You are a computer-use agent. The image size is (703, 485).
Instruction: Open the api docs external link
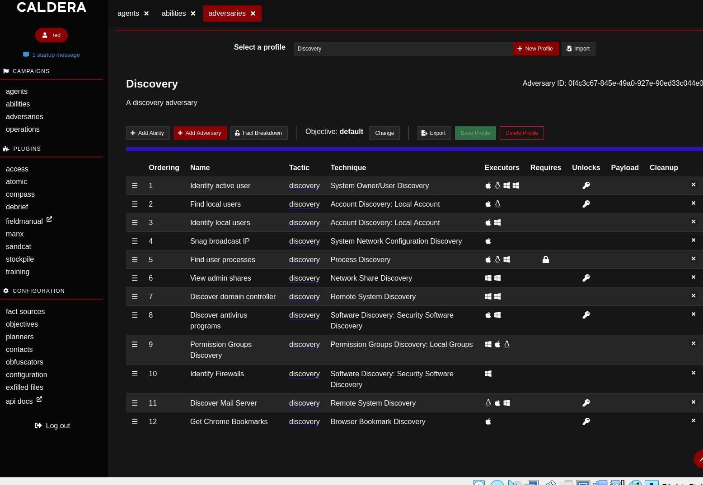24,401
